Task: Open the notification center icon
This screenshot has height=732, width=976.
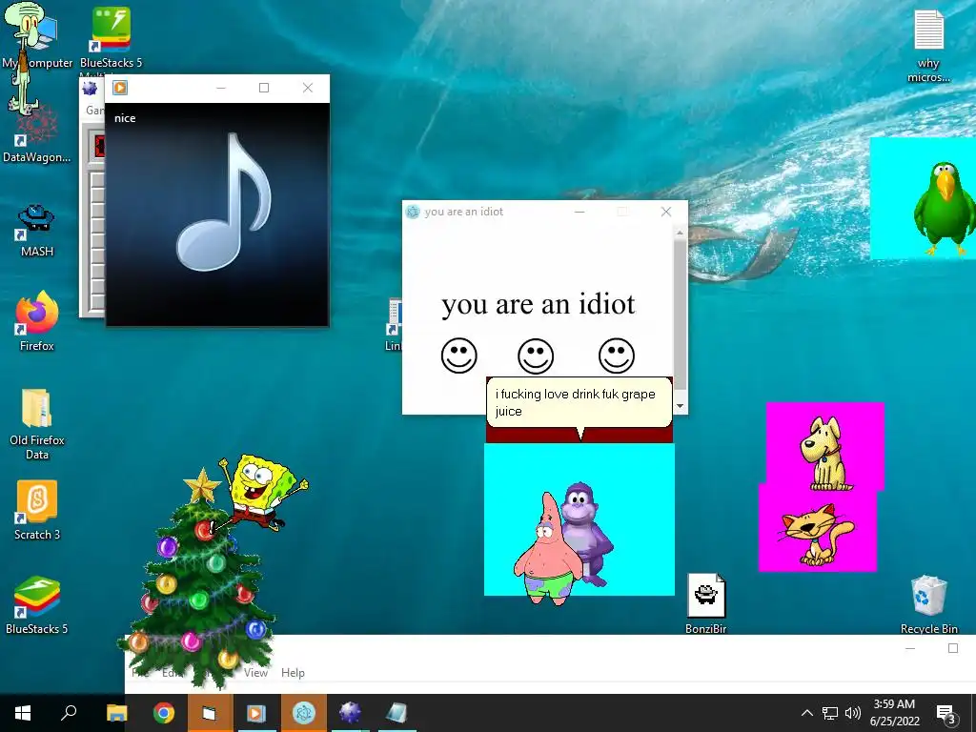Action: 946,713
